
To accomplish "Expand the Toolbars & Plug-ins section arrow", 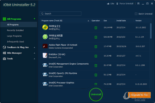I will [x=34, y=47].
